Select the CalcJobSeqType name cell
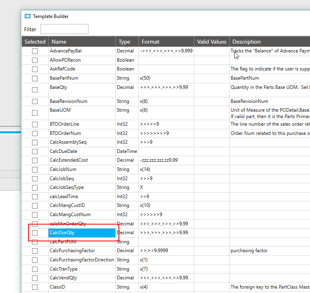 (82, 187)
